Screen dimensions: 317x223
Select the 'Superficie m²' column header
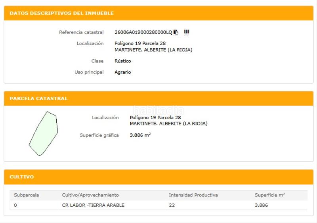(270, 195)
